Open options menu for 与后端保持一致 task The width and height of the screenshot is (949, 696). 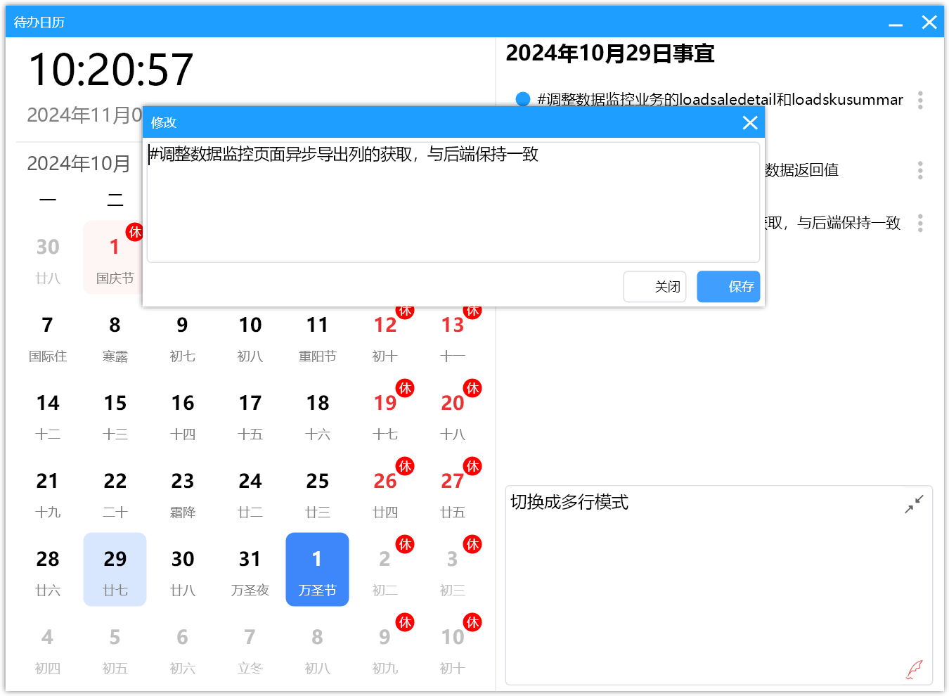tap(920, 223)
